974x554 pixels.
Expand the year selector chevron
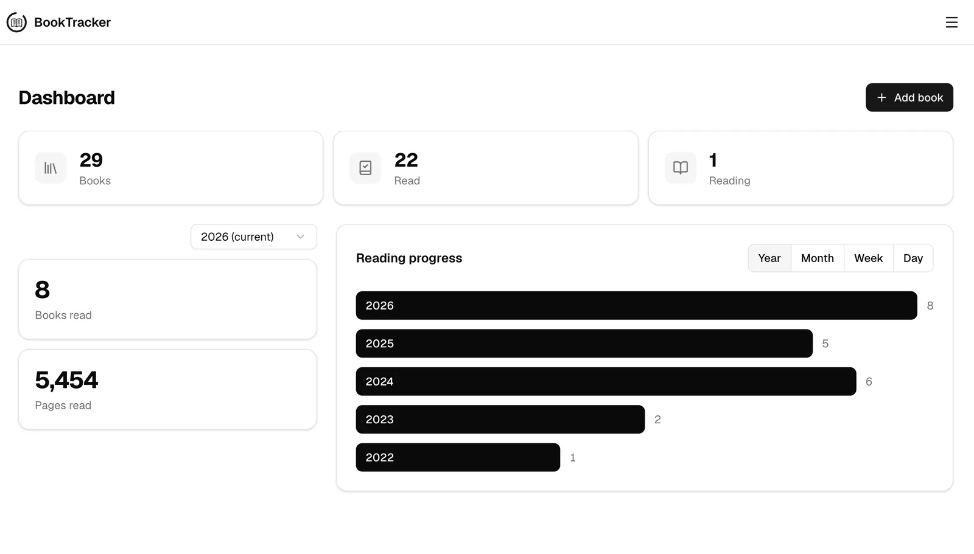click(x=300, y=237)
